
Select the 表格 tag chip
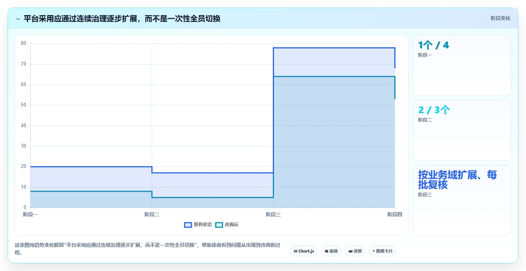click(331, 251)
